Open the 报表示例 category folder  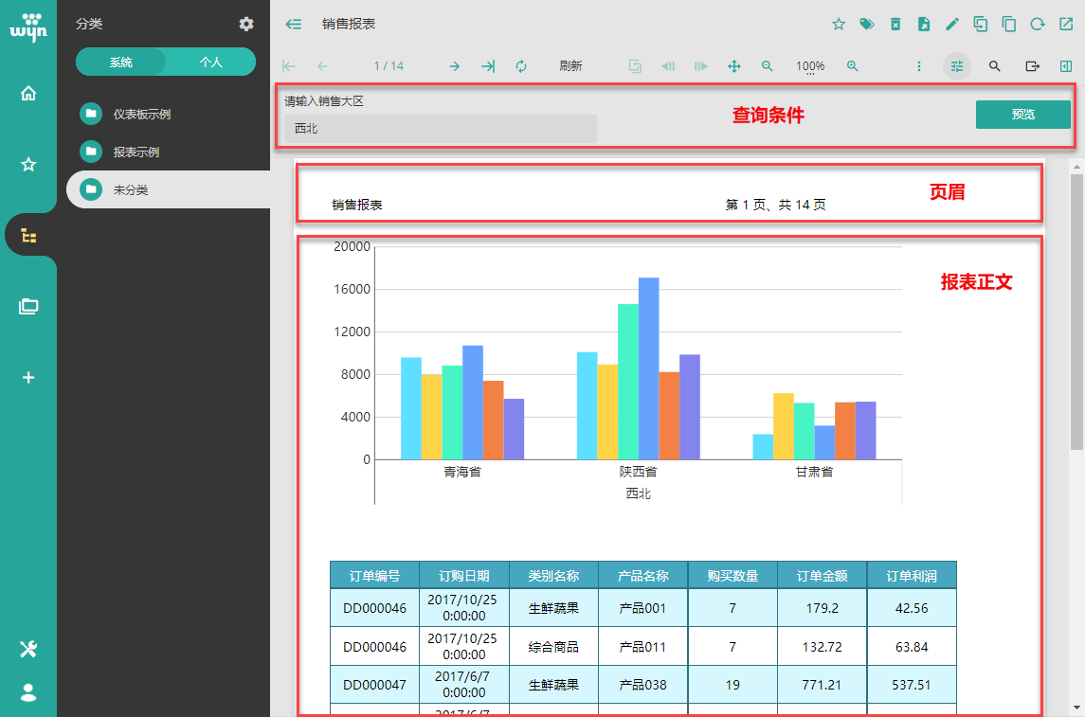coord(136,152)
